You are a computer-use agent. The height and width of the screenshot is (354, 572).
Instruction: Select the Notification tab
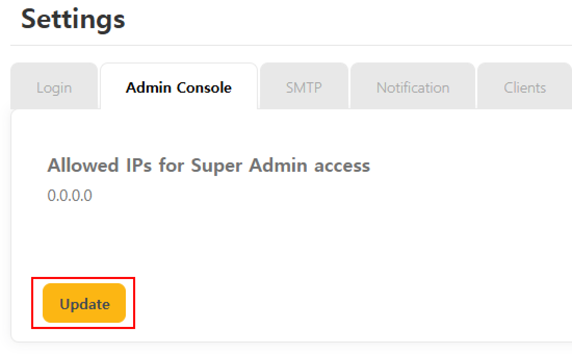tap(413, 87)
